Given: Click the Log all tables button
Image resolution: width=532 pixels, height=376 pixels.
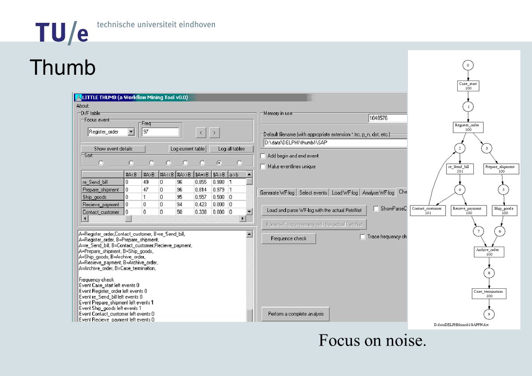Looking at the screenshot, I should click(232, 149).
